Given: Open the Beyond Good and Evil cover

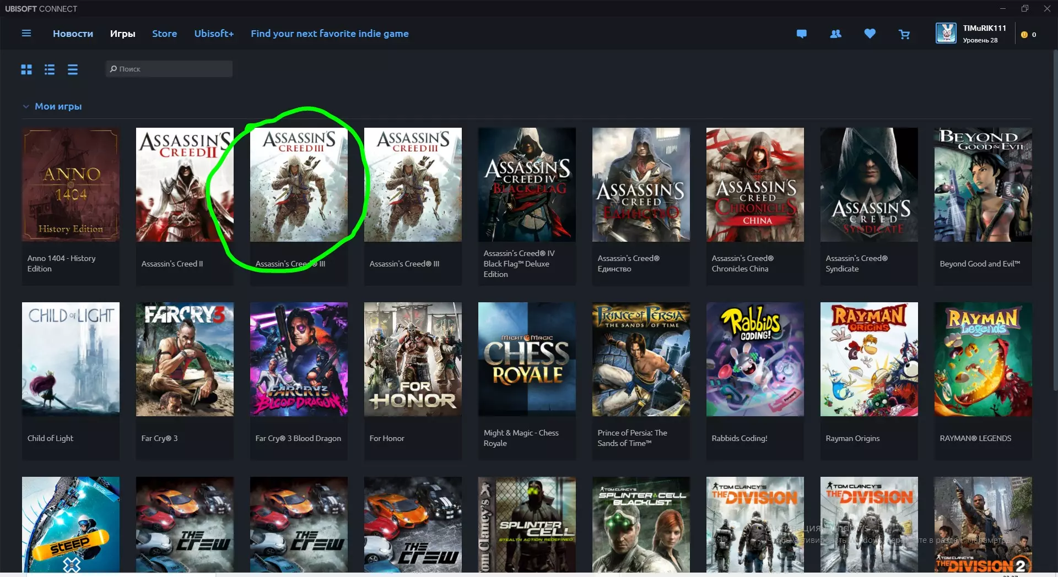Looking at the screenshot, I should tap(983, 185).
